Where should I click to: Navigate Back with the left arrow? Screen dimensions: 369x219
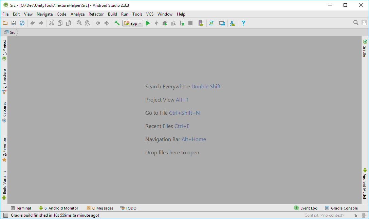[98, 23]
